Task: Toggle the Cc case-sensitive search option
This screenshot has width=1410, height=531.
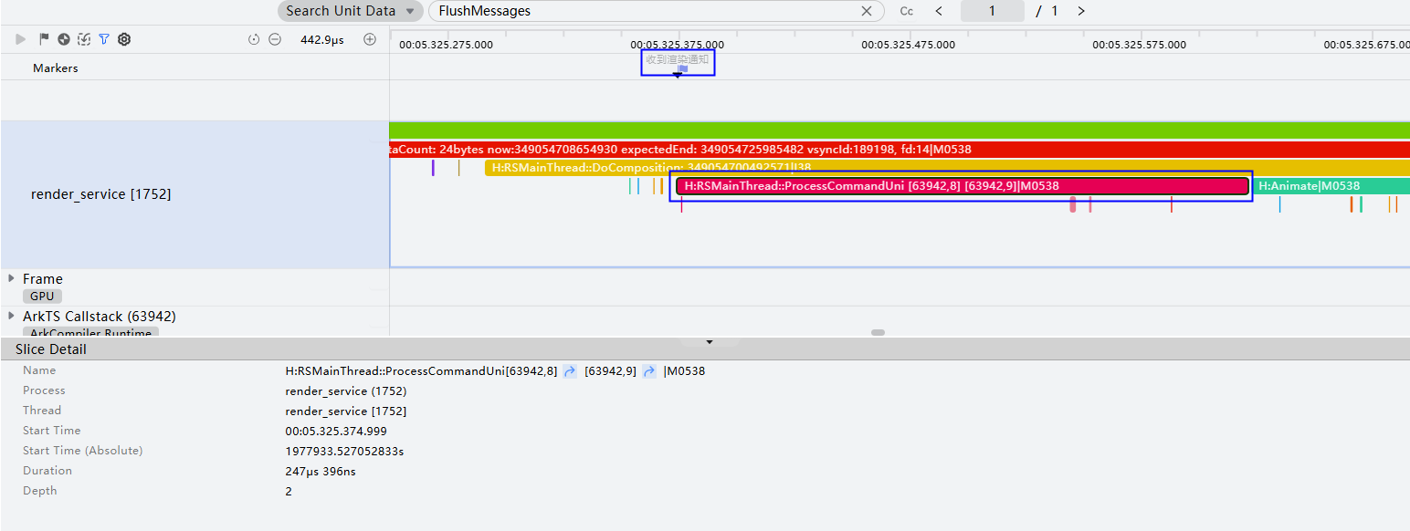Action: [x=907, y=11]
